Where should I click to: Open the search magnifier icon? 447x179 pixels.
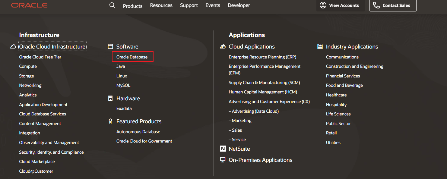(x=112, y=5)
